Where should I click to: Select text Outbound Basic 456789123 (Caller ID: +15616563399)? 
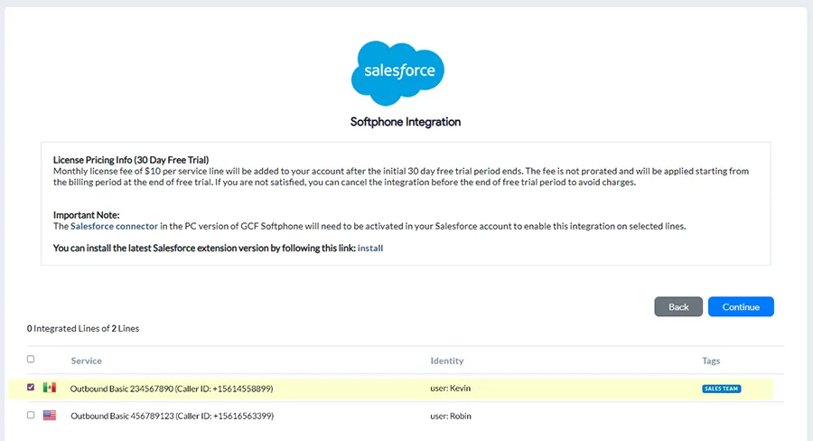[173, 416]
